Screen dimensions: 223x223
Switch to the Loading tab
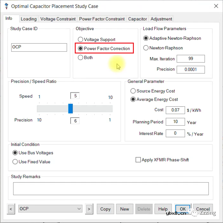tap(29, 19)
